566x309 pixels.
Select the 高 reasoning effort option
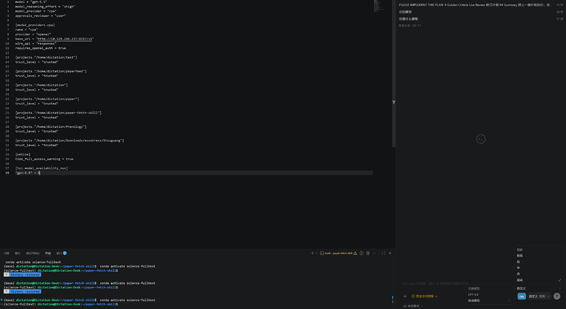(x=538, y=274)
